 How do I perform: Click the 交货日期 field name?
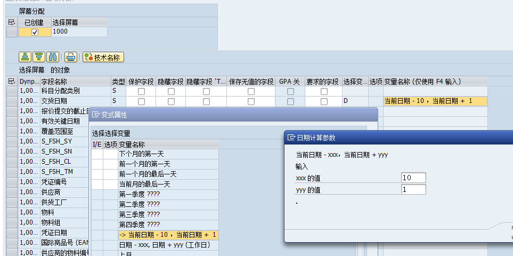coord(54,101)
